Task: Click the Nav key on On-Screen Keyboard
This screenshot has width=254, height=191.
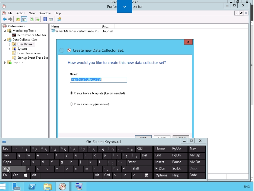Action: pyautogui.click(x=197, y=149)
